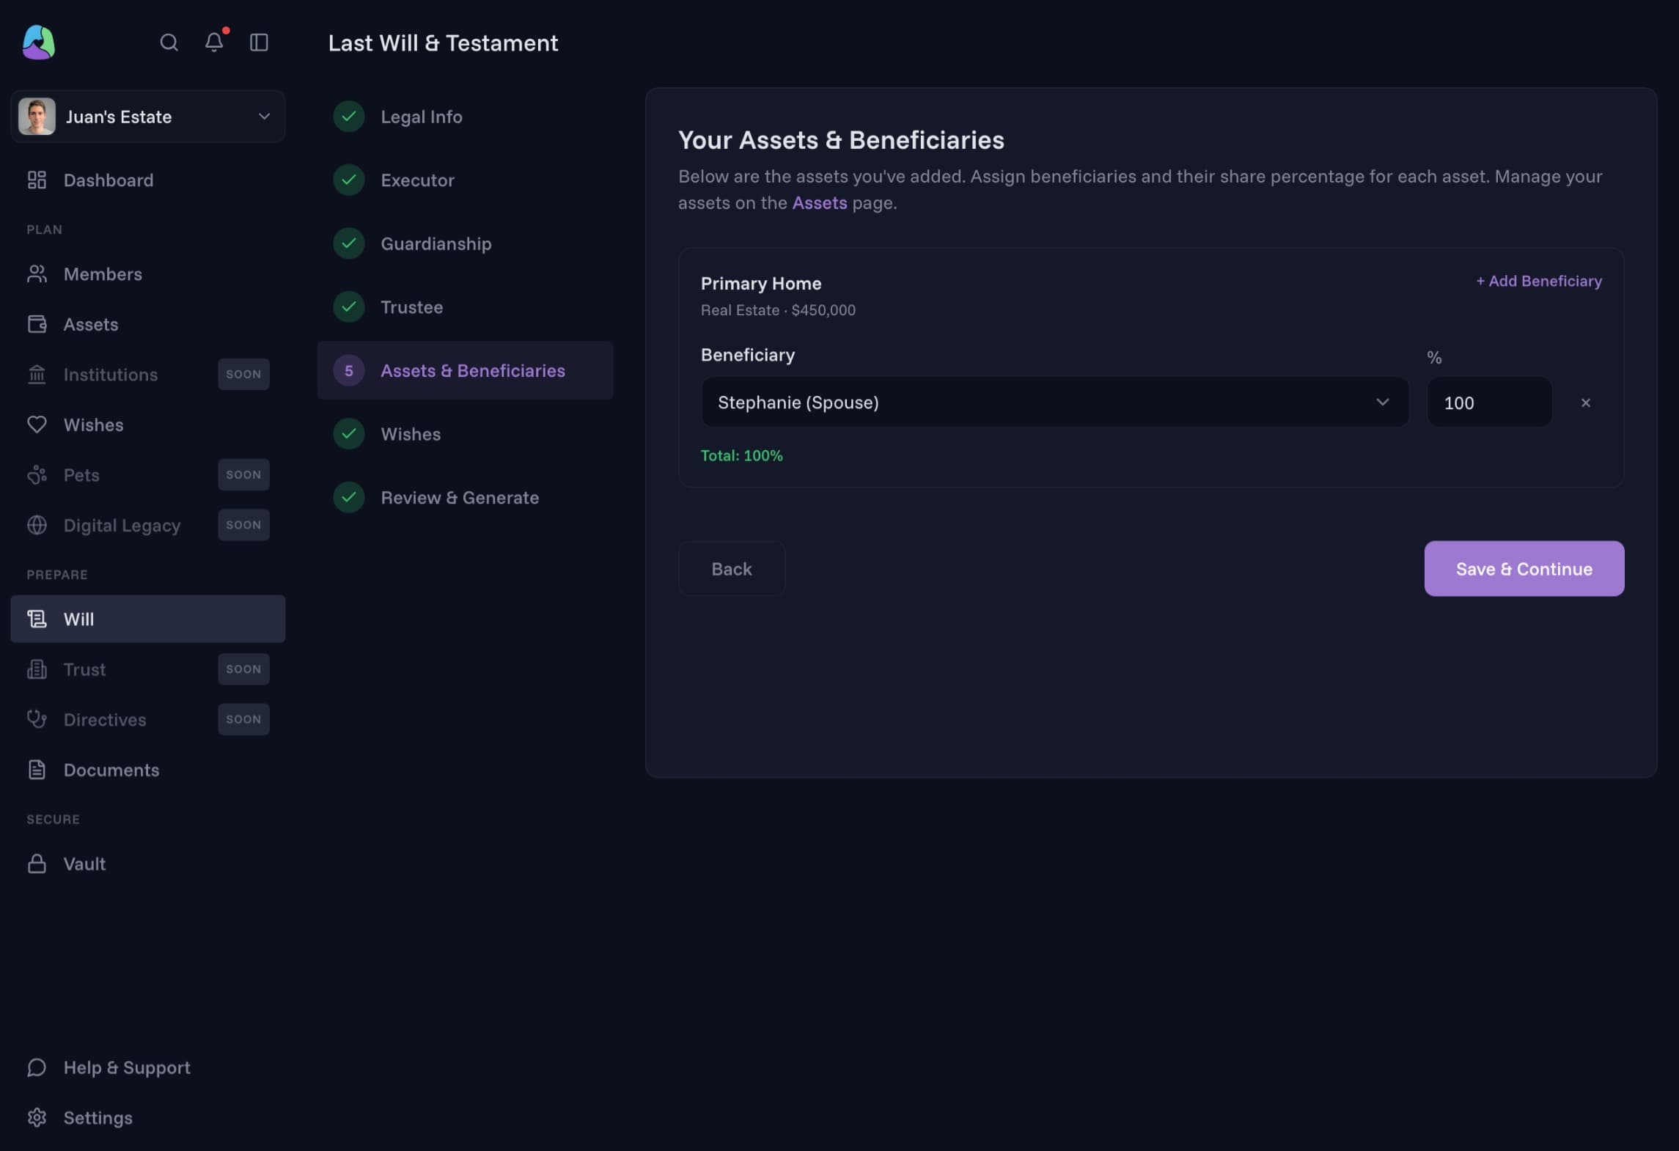Click the Help & Support chat icon
The height and width of the screenshot is (1151, 1679).
click(x=37, y=1067)
